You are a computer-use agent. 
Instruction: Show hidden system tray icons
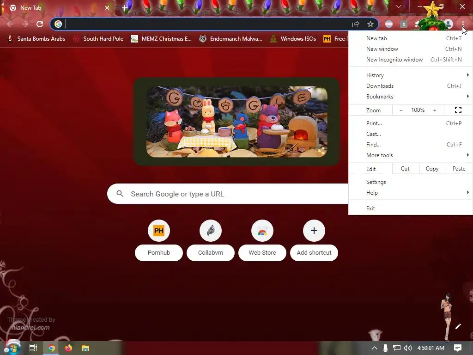(374, 348)
